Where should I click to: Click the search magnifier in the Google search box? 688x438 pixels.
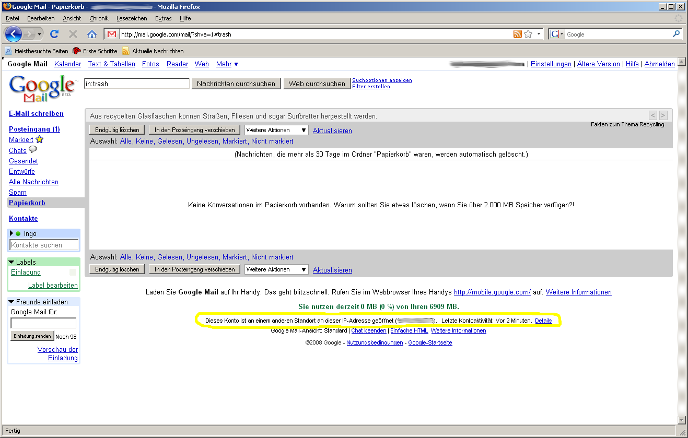[677, 34]
